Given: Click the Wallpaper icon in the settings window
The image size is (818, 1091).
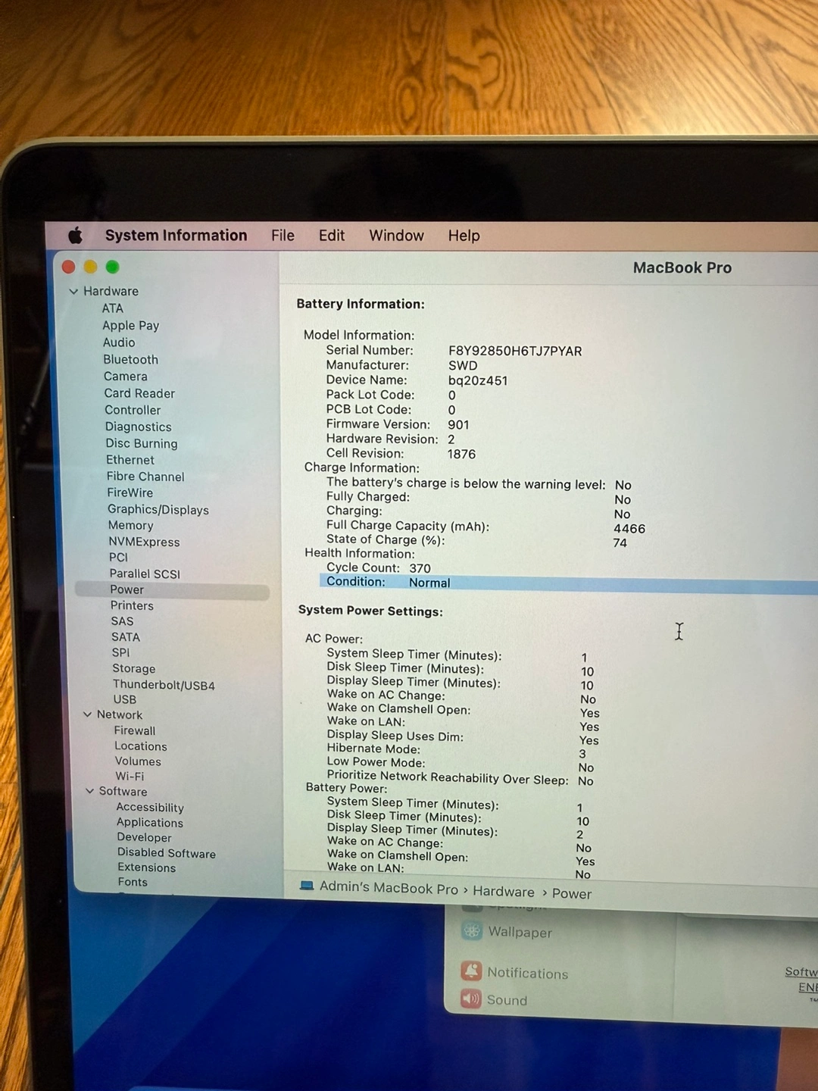Looking at the screenshot, I should (x=472, y=930).
